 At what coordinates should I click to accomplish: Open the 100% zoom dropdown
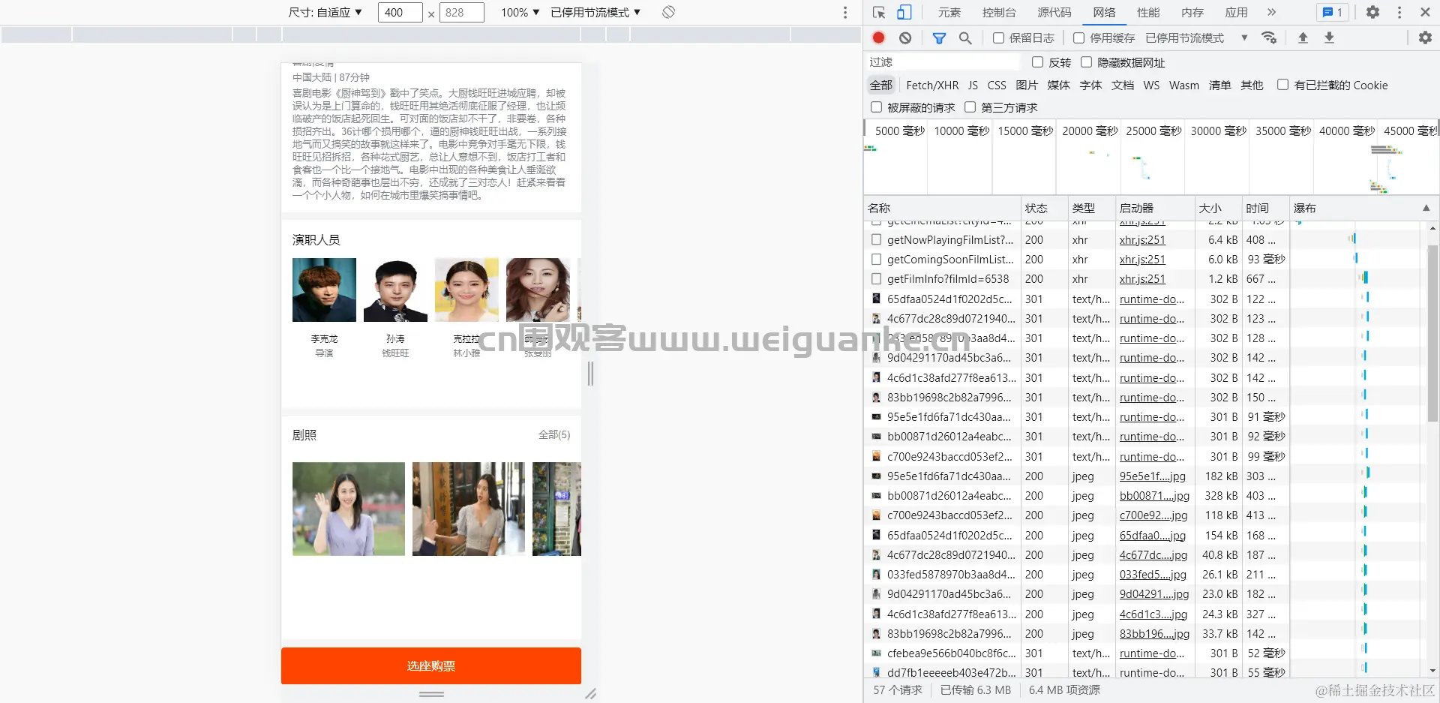tap(520, 12)
